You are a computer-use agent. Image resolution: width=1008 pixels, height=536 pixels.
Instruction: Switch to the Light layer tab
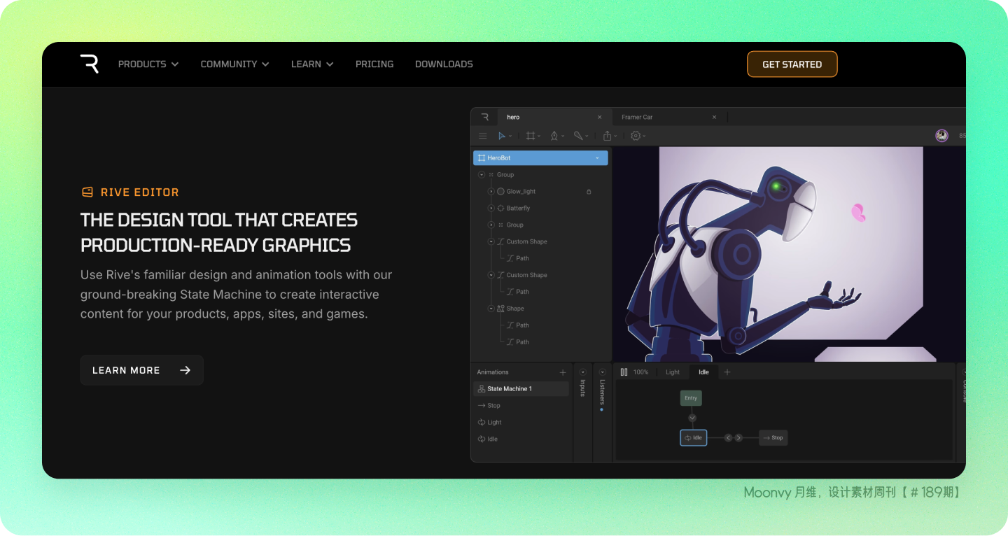click(672, 372)
